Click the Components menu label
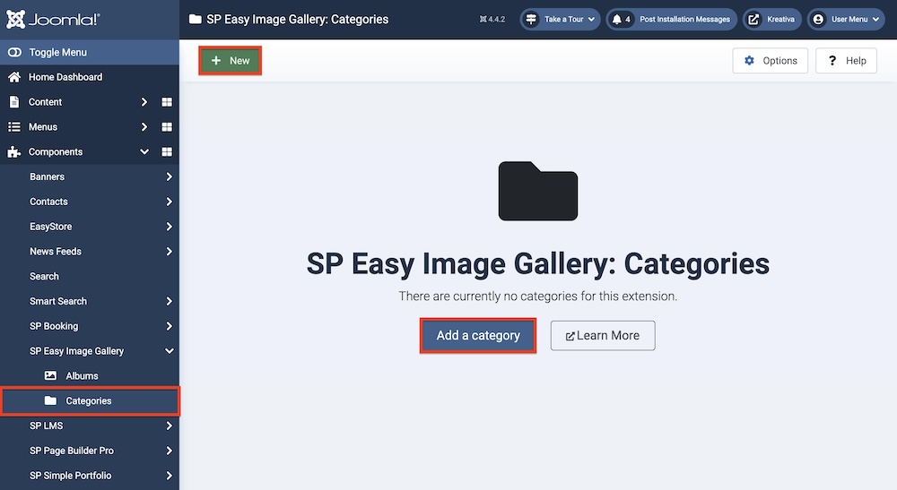 56,152
